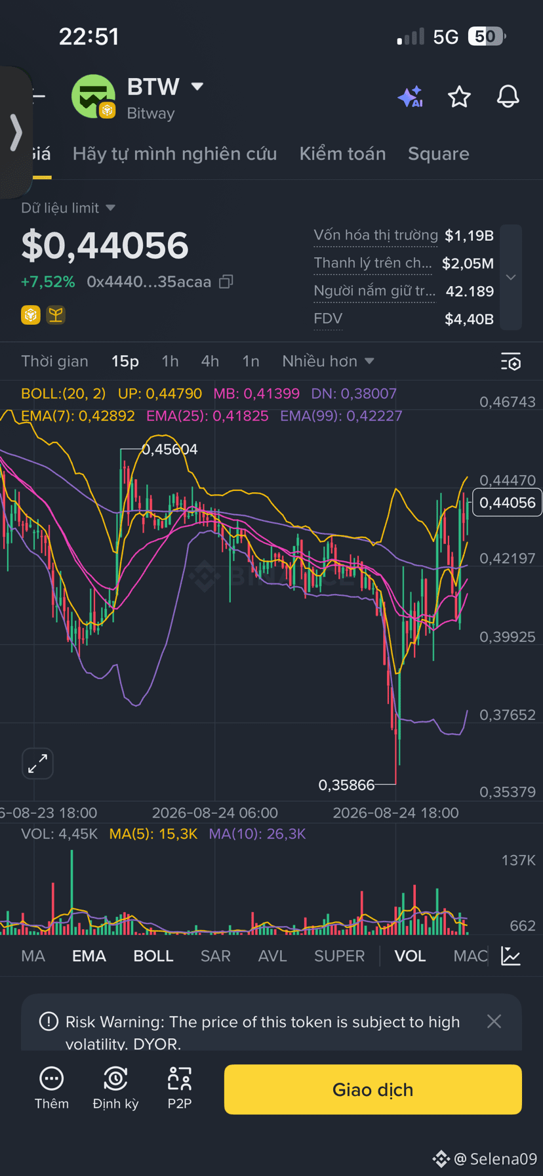The width and height of the screenshot is (543, 1176).
Task: Tap the FDV label
Action: click(328, 319)
